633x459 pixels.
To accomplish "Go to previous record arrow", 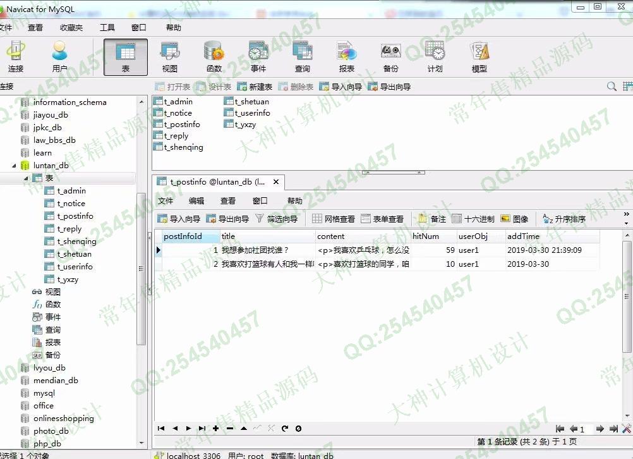I will pyautogui.click(x=175, y=428).
